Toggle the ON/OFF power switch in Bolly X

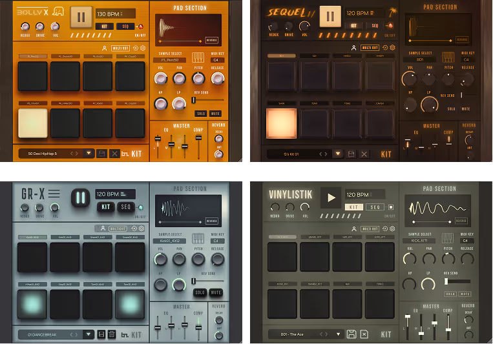pyautogui.click(x=141, y=26)
